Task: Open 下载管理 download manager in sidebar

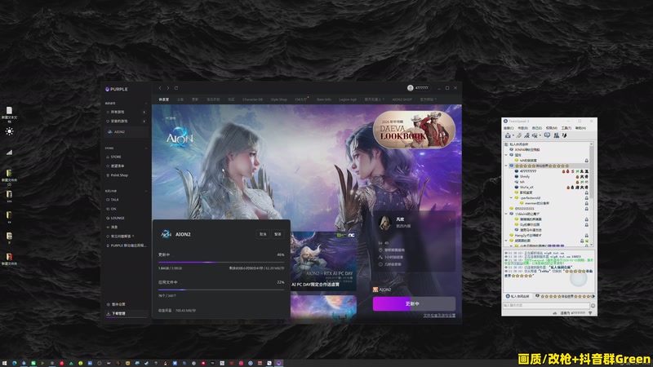Action: click(x=126, y=313)
